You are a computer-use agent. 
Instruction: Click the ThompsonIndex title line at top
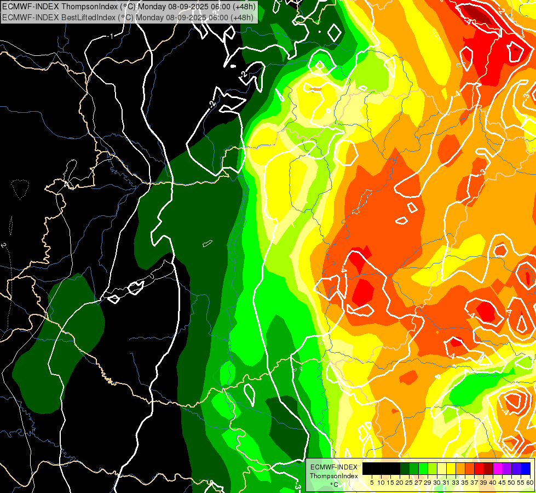pos(129,7)
